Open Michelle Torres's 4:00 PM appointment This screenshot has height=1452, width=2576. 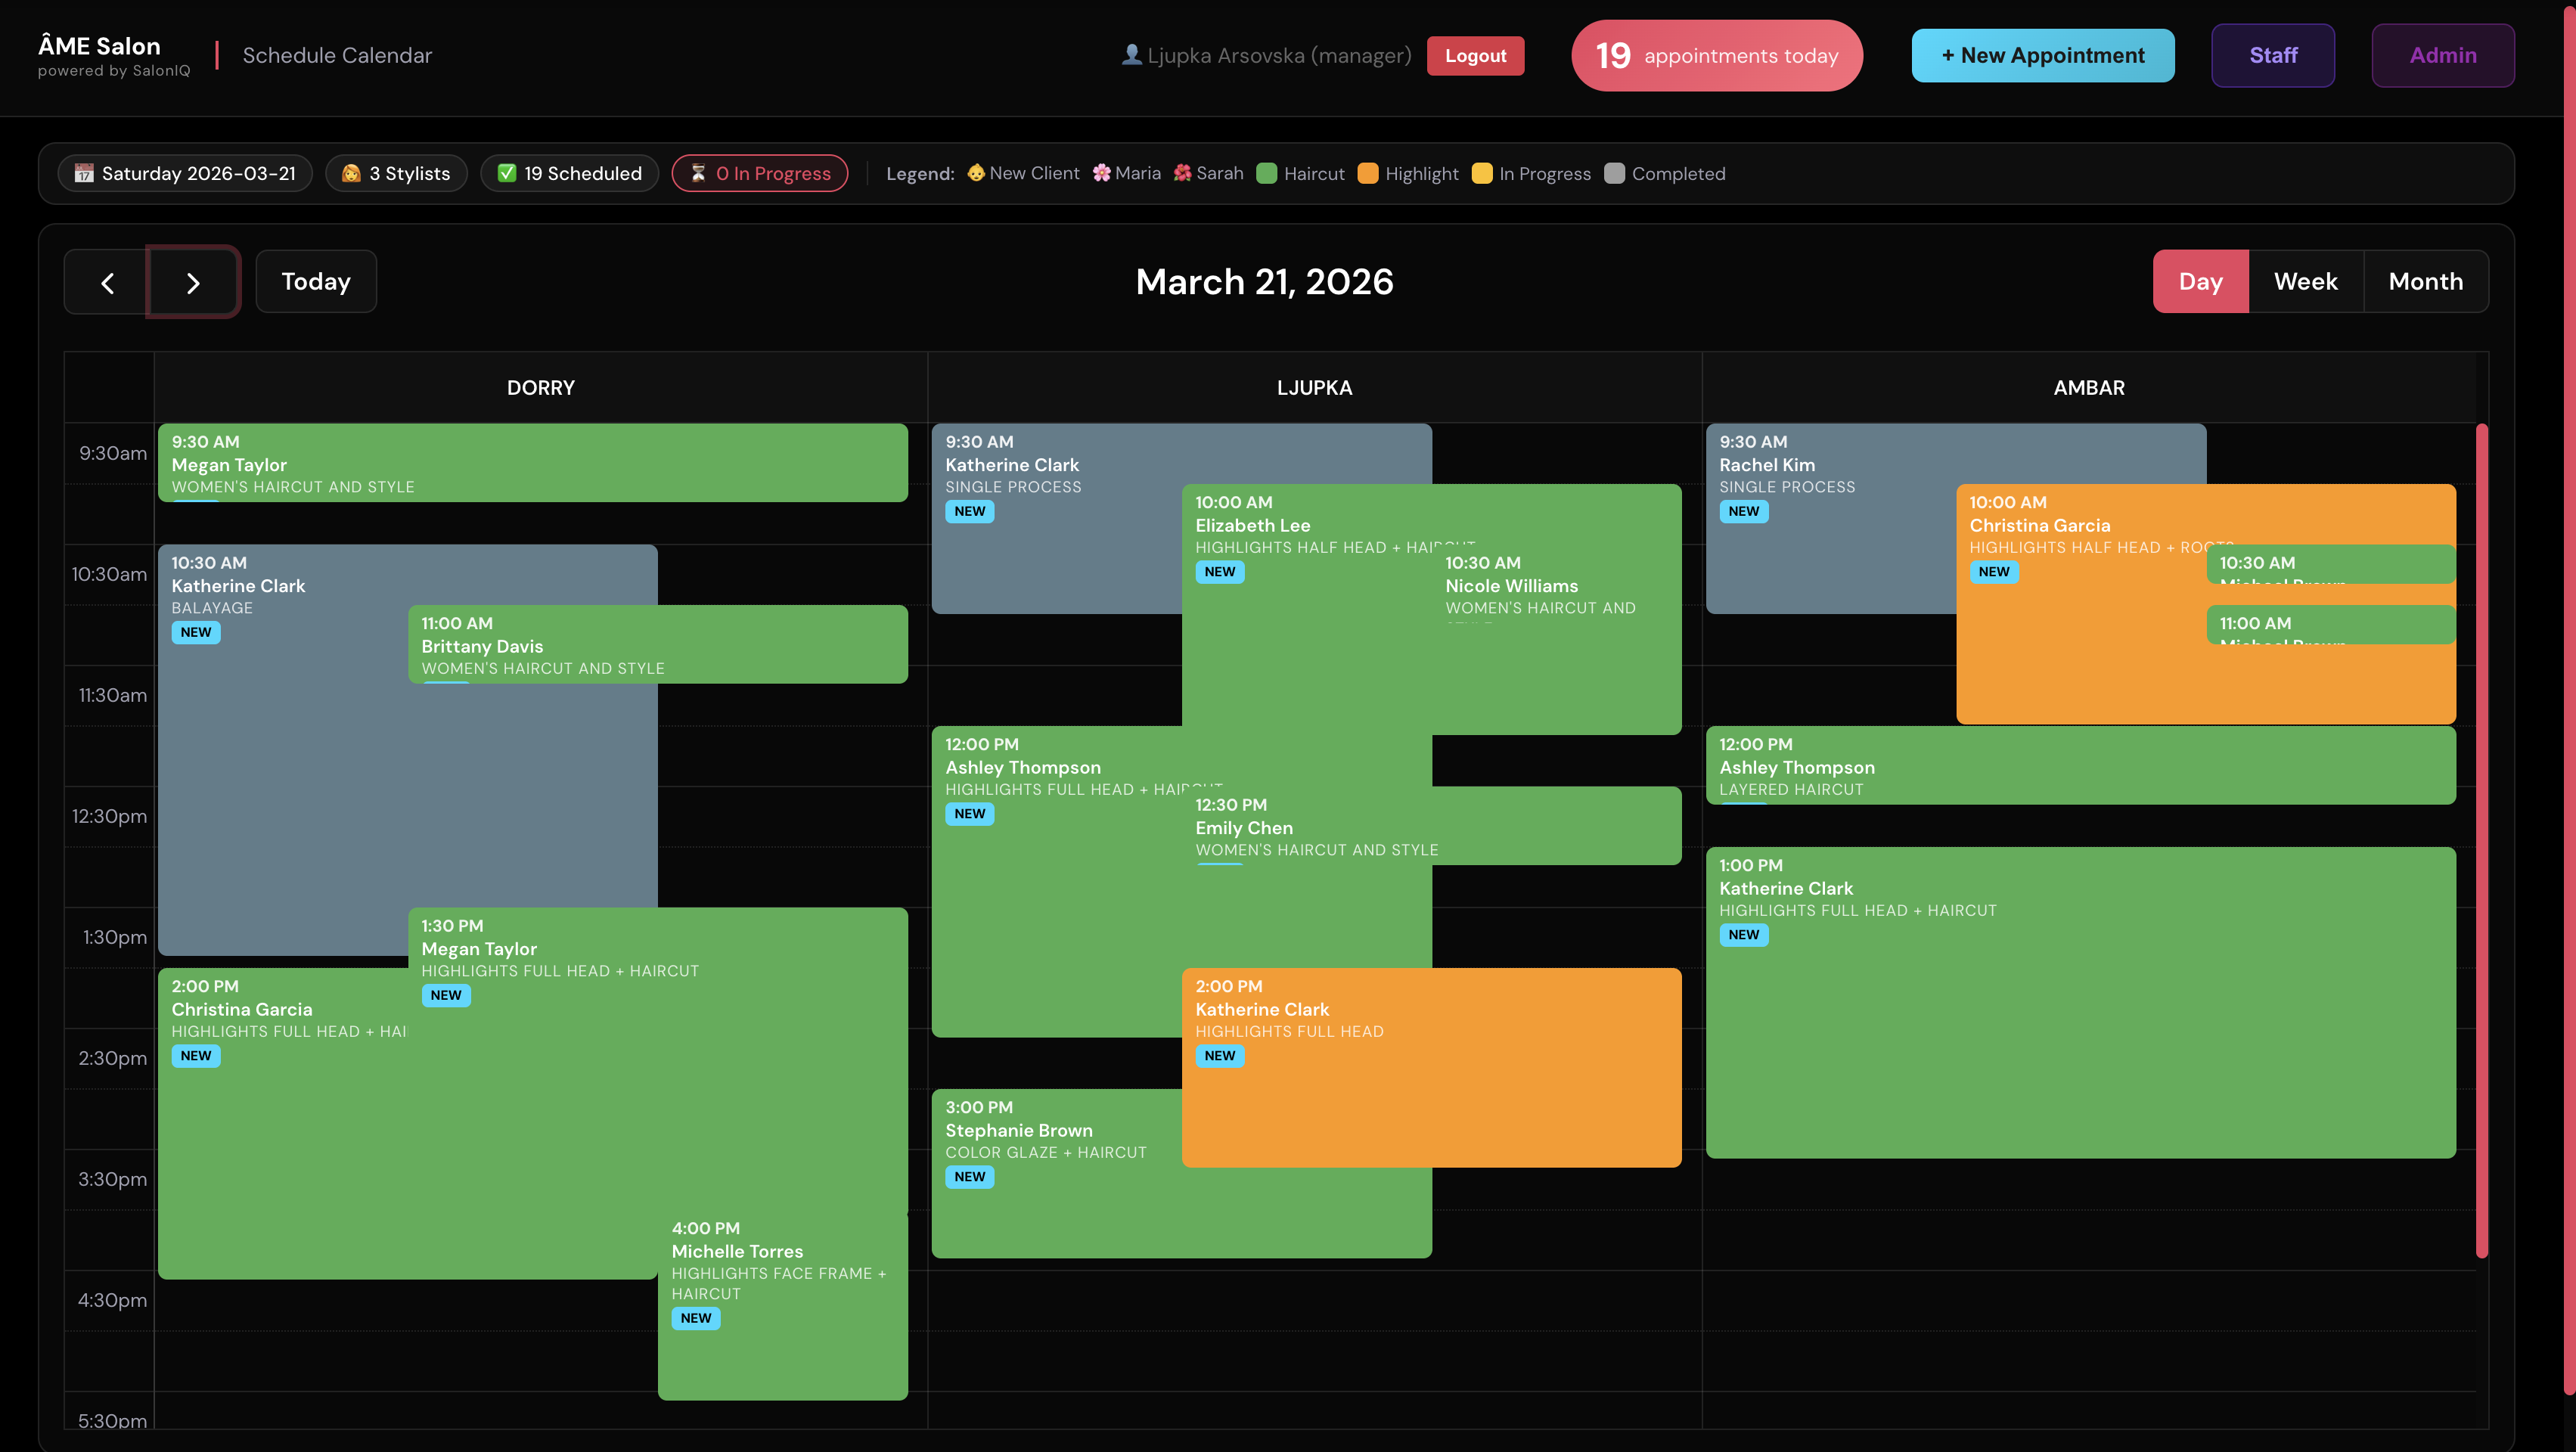click(783, 1305)
